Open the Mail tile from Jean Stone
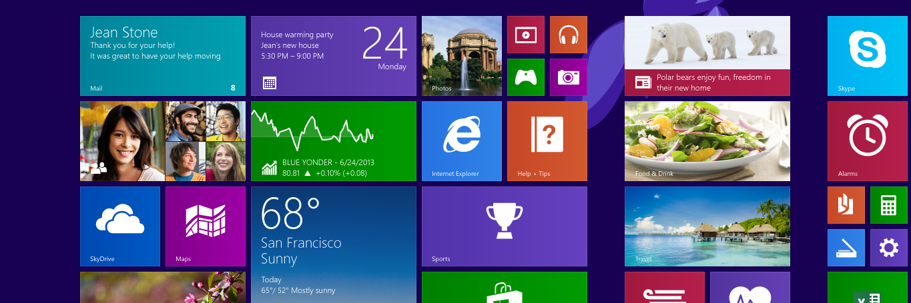 coord(163,56)
